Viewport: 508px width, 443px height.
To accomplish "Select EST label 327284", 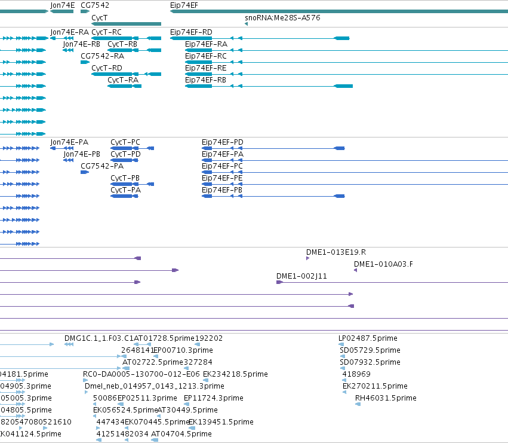I will 198,362.
